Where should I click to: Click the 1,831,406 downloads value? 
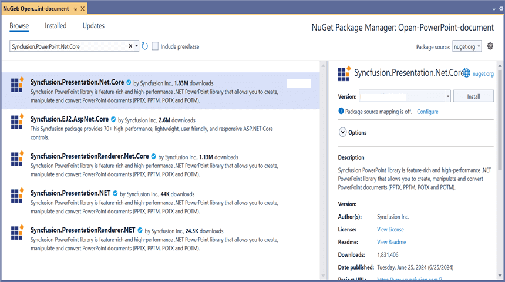(388, 254)
